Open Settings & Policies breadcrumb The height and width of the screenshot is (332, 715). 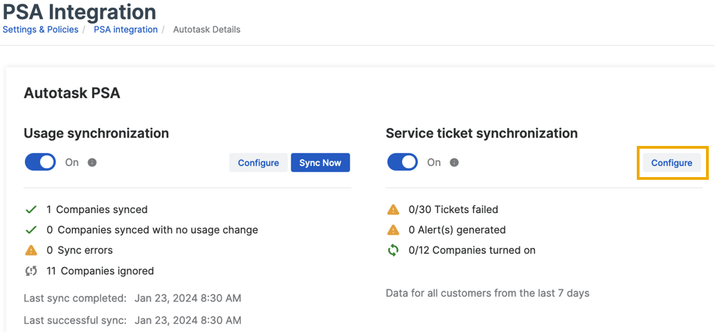(x=40, y=30)
